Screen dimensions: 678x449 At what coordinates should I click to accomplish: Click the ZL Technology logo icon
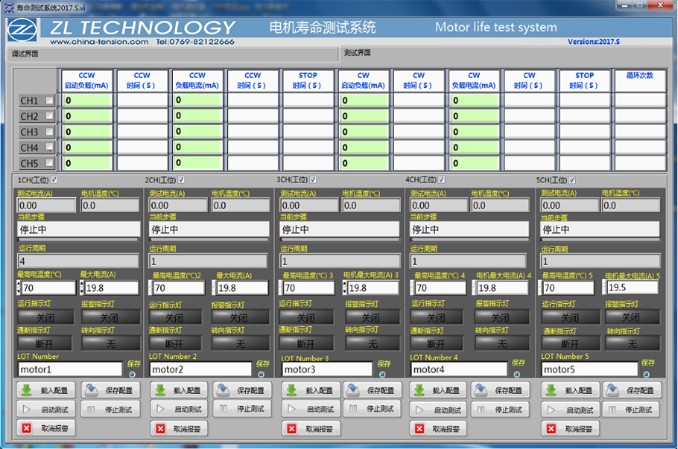[x=25, y=31]
